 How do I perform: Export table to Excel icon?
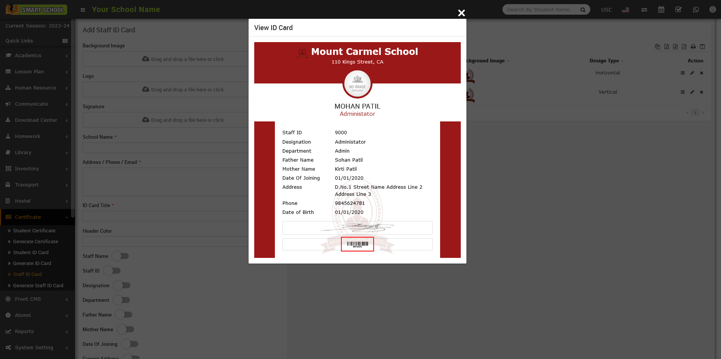pyautogui.click(x=667, y=47)
